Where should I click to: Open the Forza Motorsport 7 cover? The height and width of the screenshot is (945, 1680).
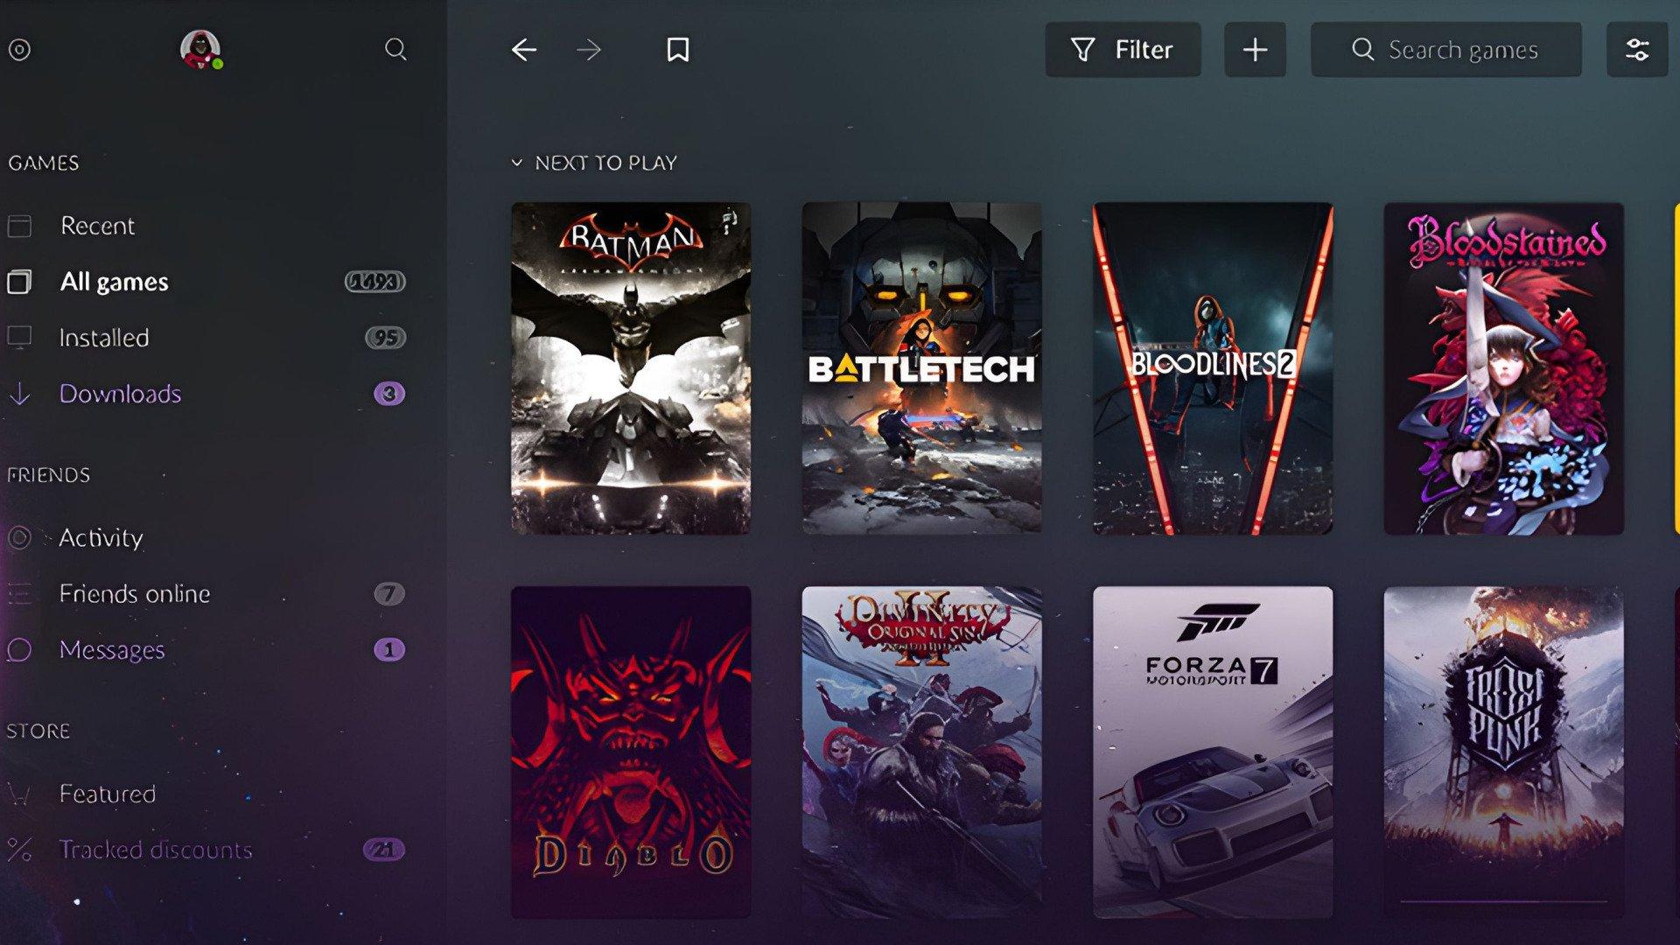1213,752
